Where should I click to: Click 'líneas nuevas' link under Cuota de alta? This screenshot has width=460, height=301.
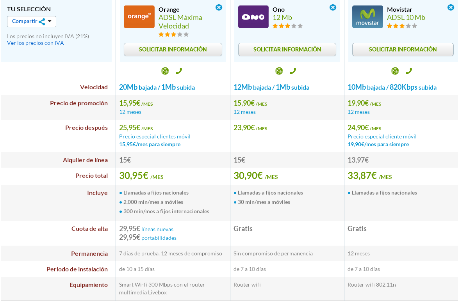point(157,229)
